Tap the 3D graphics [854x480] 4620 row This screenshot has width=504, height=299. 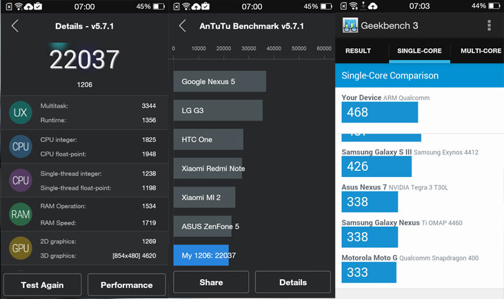(98, 256)
